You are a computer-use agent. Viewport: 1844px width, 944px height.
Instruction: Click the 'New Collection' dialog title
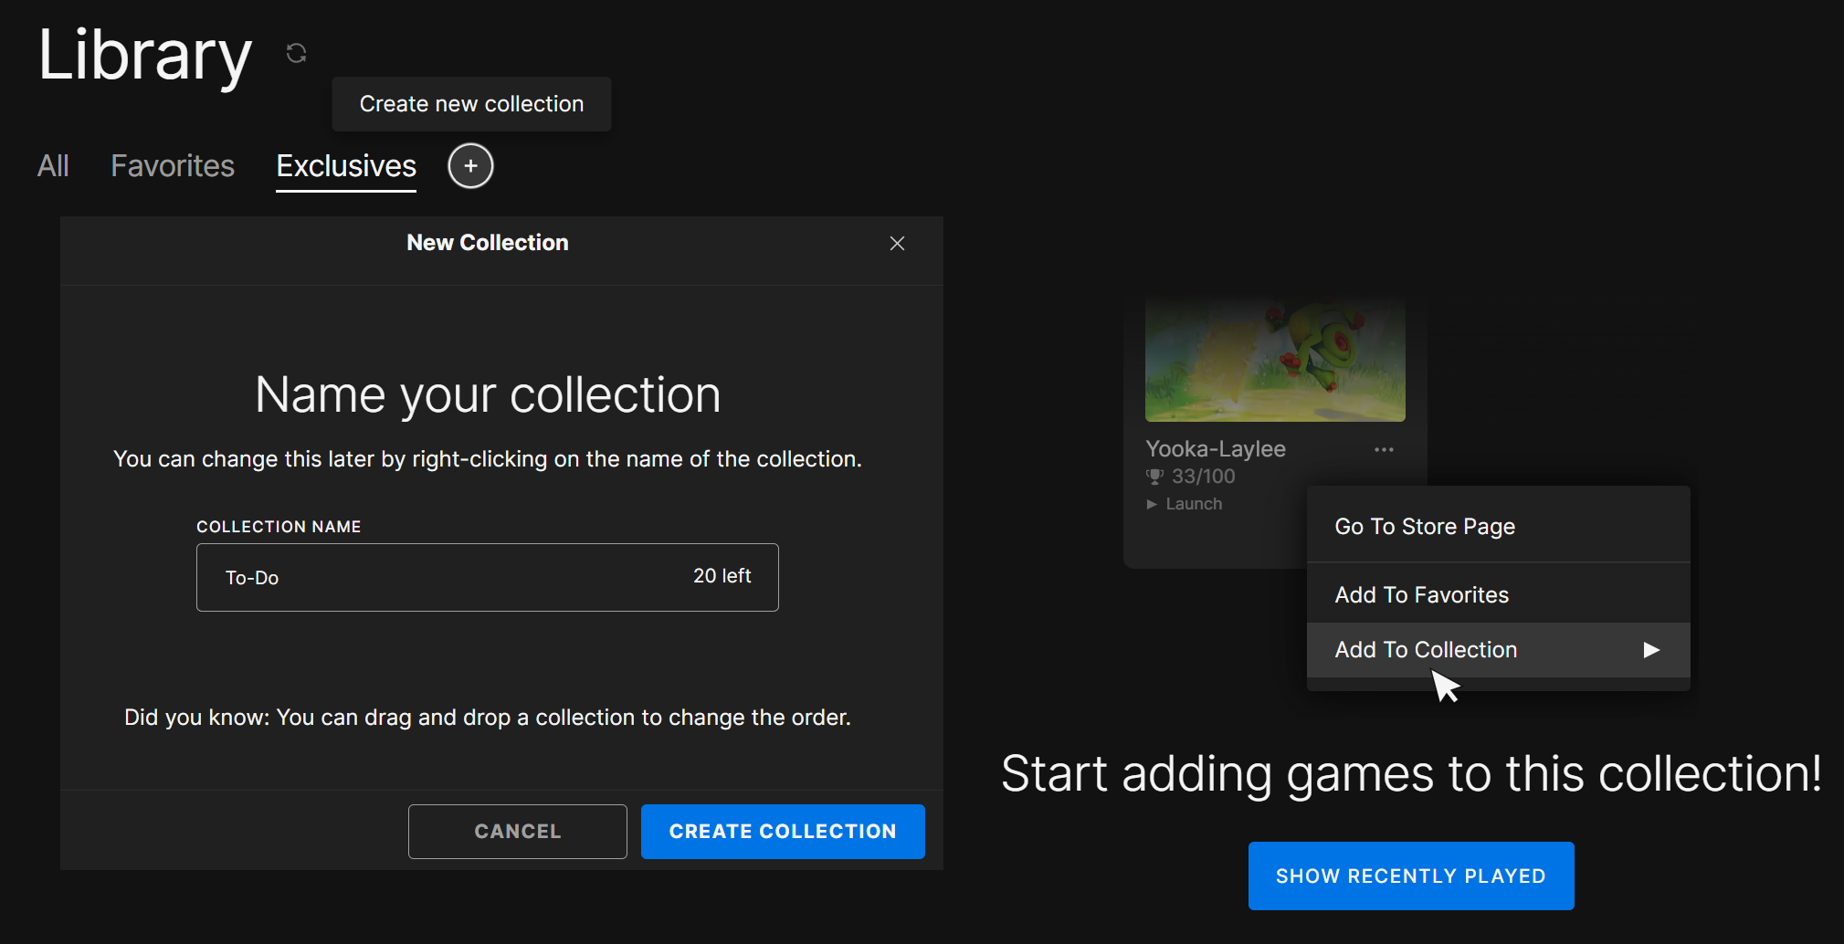coord(488,243)
